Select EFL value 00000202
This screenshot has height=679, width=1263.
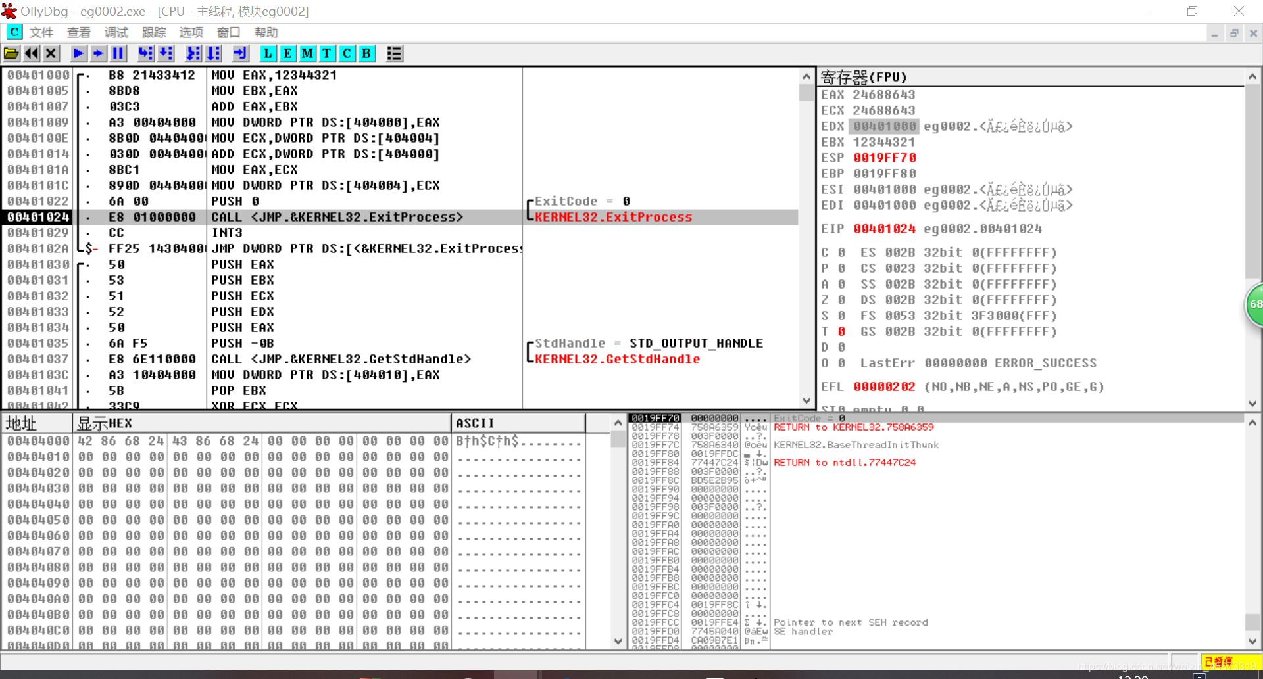884,386
